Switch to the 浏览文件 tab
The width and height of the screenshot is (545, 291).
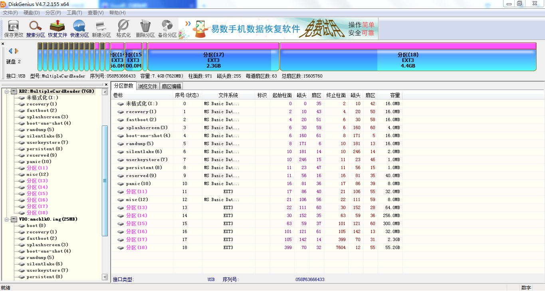148,86
